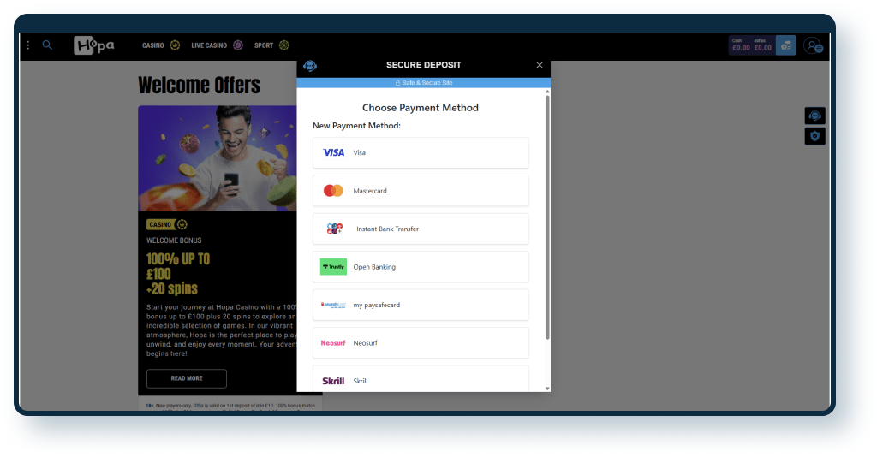Select Neosurf payment method
Image resolution: width=877 pixels, height=457 pixels.
pyautogui.click(x=421, y=342)
